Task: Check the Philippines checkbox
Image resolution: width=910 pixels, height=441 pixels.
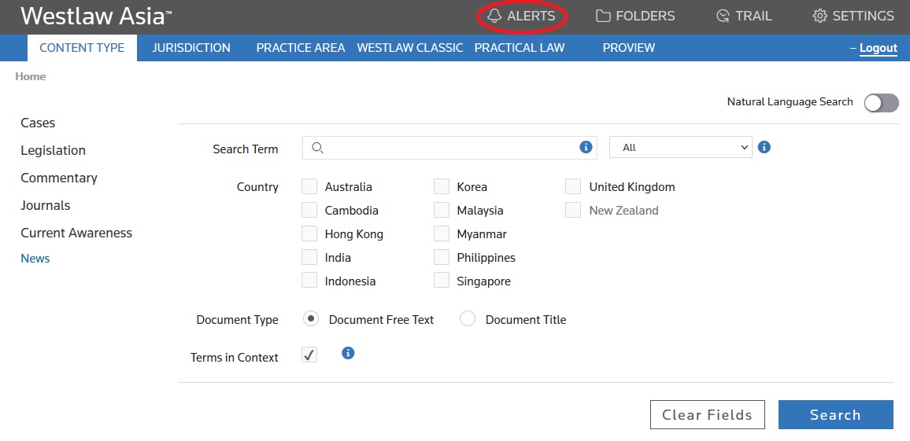Action: 442,257
